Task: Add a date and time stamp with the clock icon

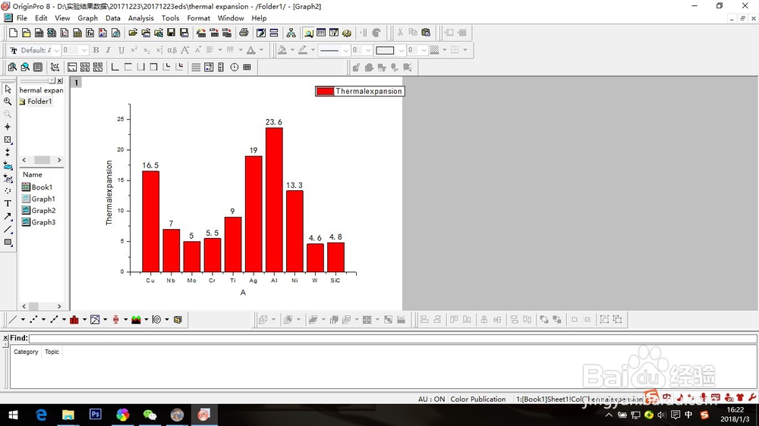Action: click(235, 67)
